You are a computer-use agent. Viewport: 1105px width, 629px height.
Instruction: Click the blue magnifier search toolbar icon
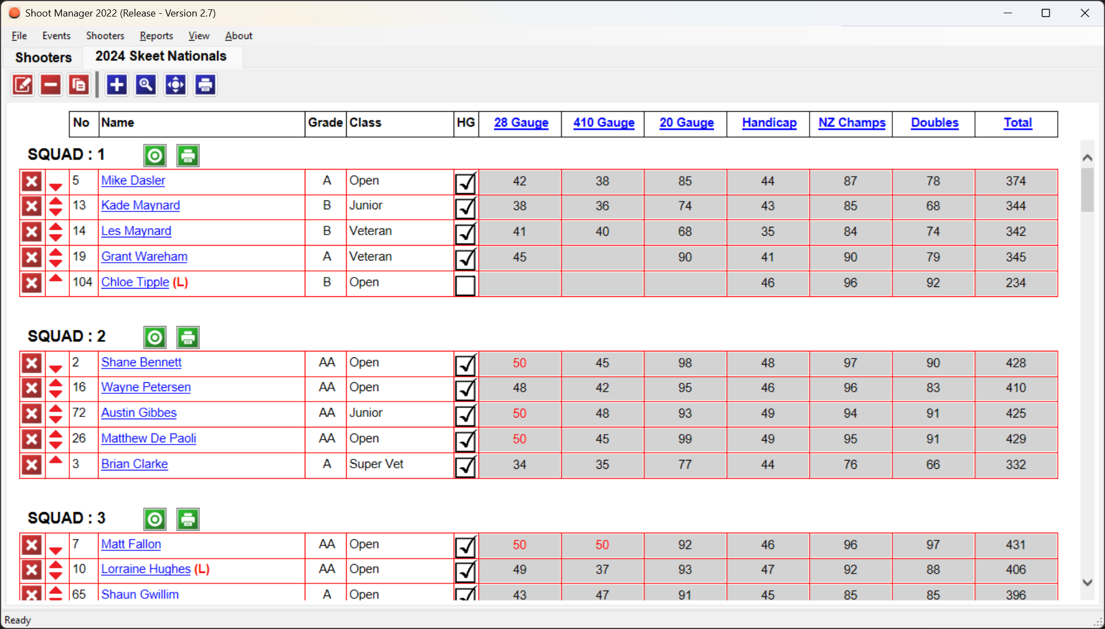[x=145, y=85]
